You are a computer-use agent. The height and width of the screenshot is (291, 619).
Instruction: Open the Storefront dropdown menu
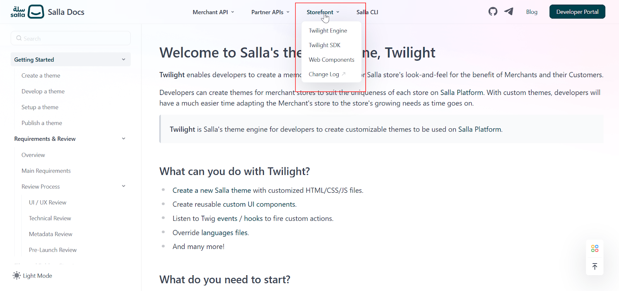pyautogui.click(x=323, y=12)
